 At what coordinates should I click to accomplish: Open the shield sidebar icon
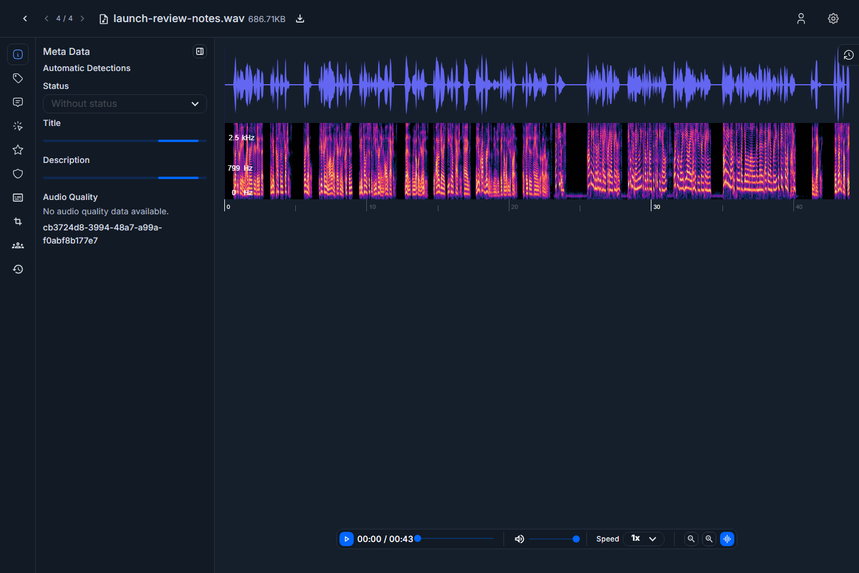[18, 174]
